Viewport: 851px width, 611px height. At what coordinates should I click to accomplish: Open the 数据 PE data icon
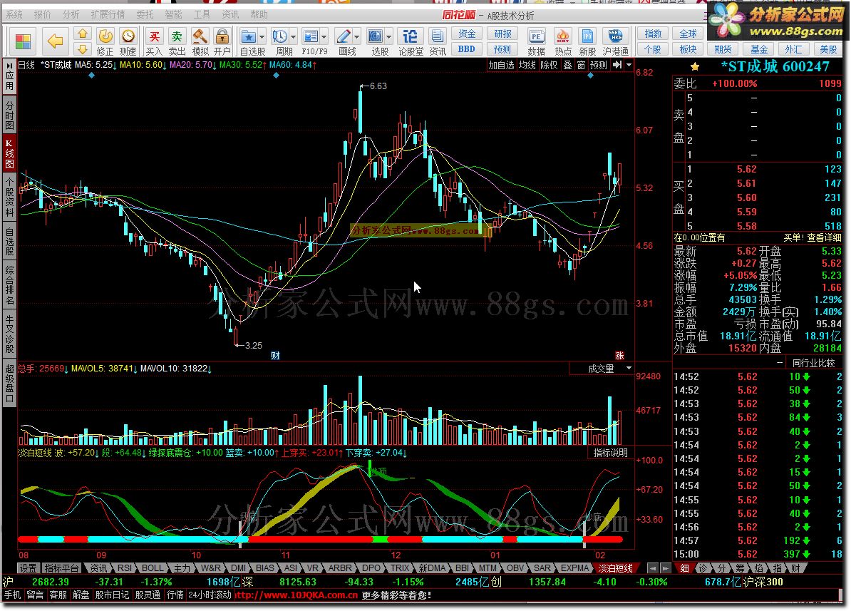(536, 42)
